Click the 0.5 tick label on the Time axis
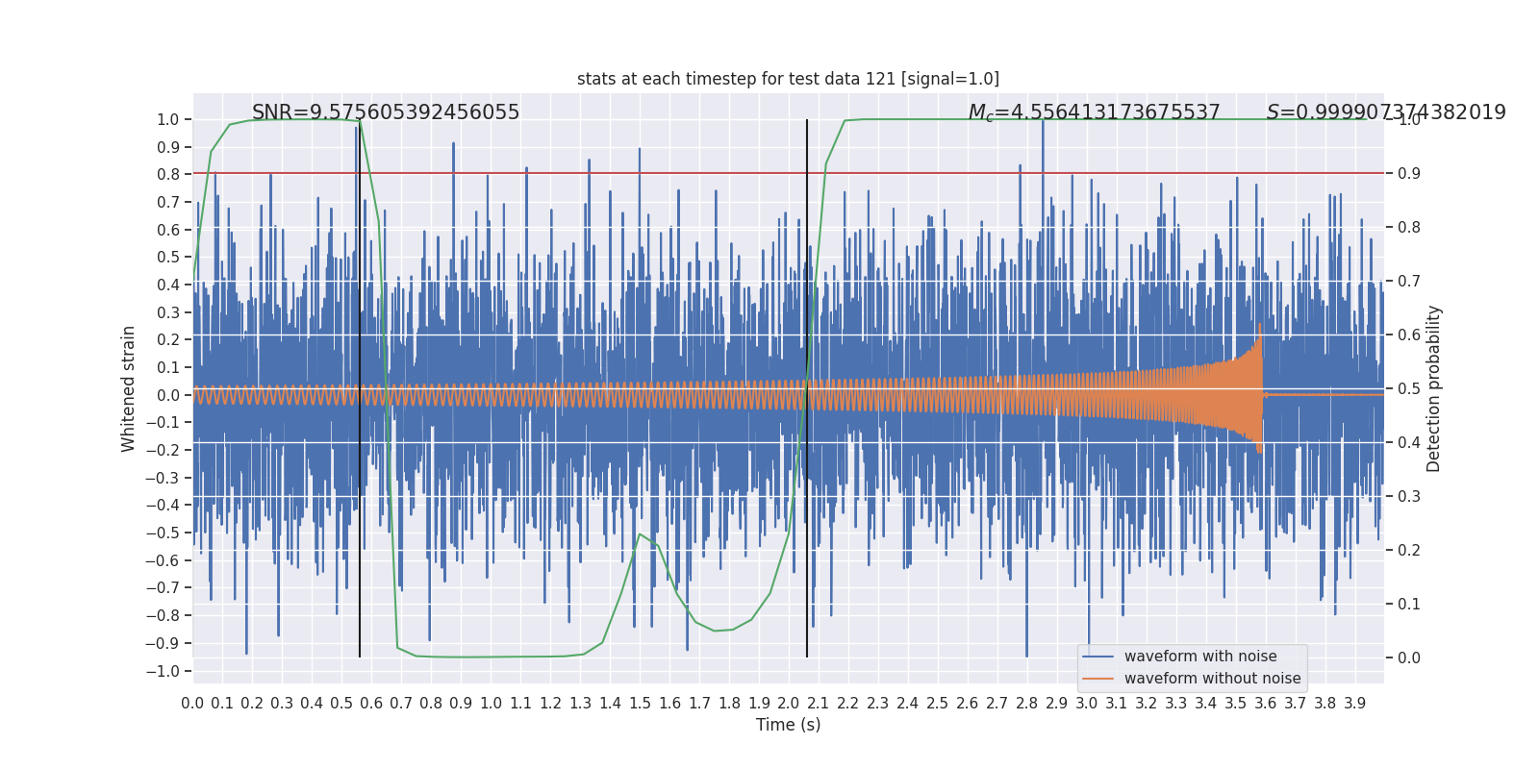This screenshot has width=1539, height=769. (x=341, y=704)
